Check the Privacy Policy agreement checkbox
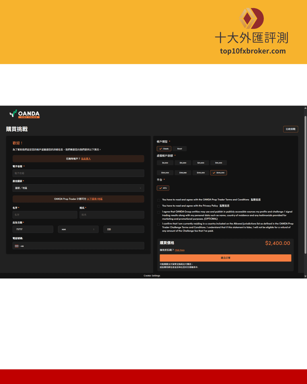The image size is (307, 384). click(x=159, y=206)
